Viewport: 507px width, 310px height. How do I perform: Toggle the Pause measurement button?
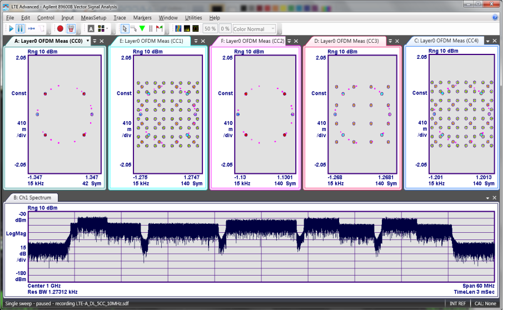coord(20,28)
